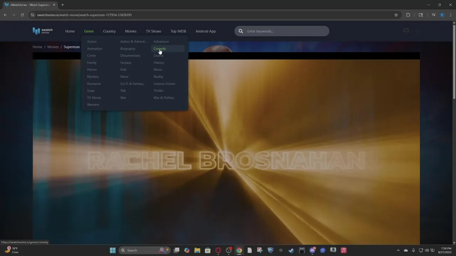Open the Genre dropdown menu
This screenshot has height=256, width=456.
[x=89, y=31]
